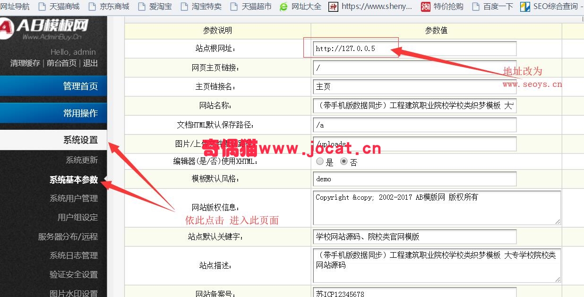Click the 模板默认风格: label
The width and height of the screenshot is (584, 297).
pyautogui.click(x=215, y=179)
